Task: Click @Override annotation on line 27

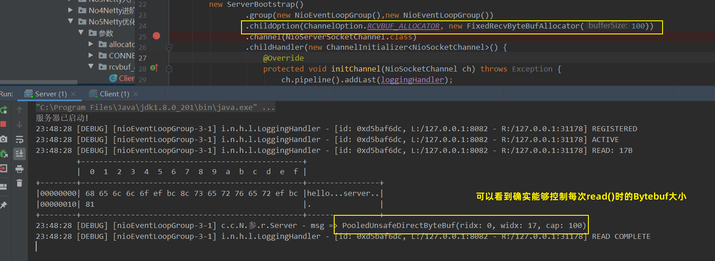Action: (x=284, y=58)
